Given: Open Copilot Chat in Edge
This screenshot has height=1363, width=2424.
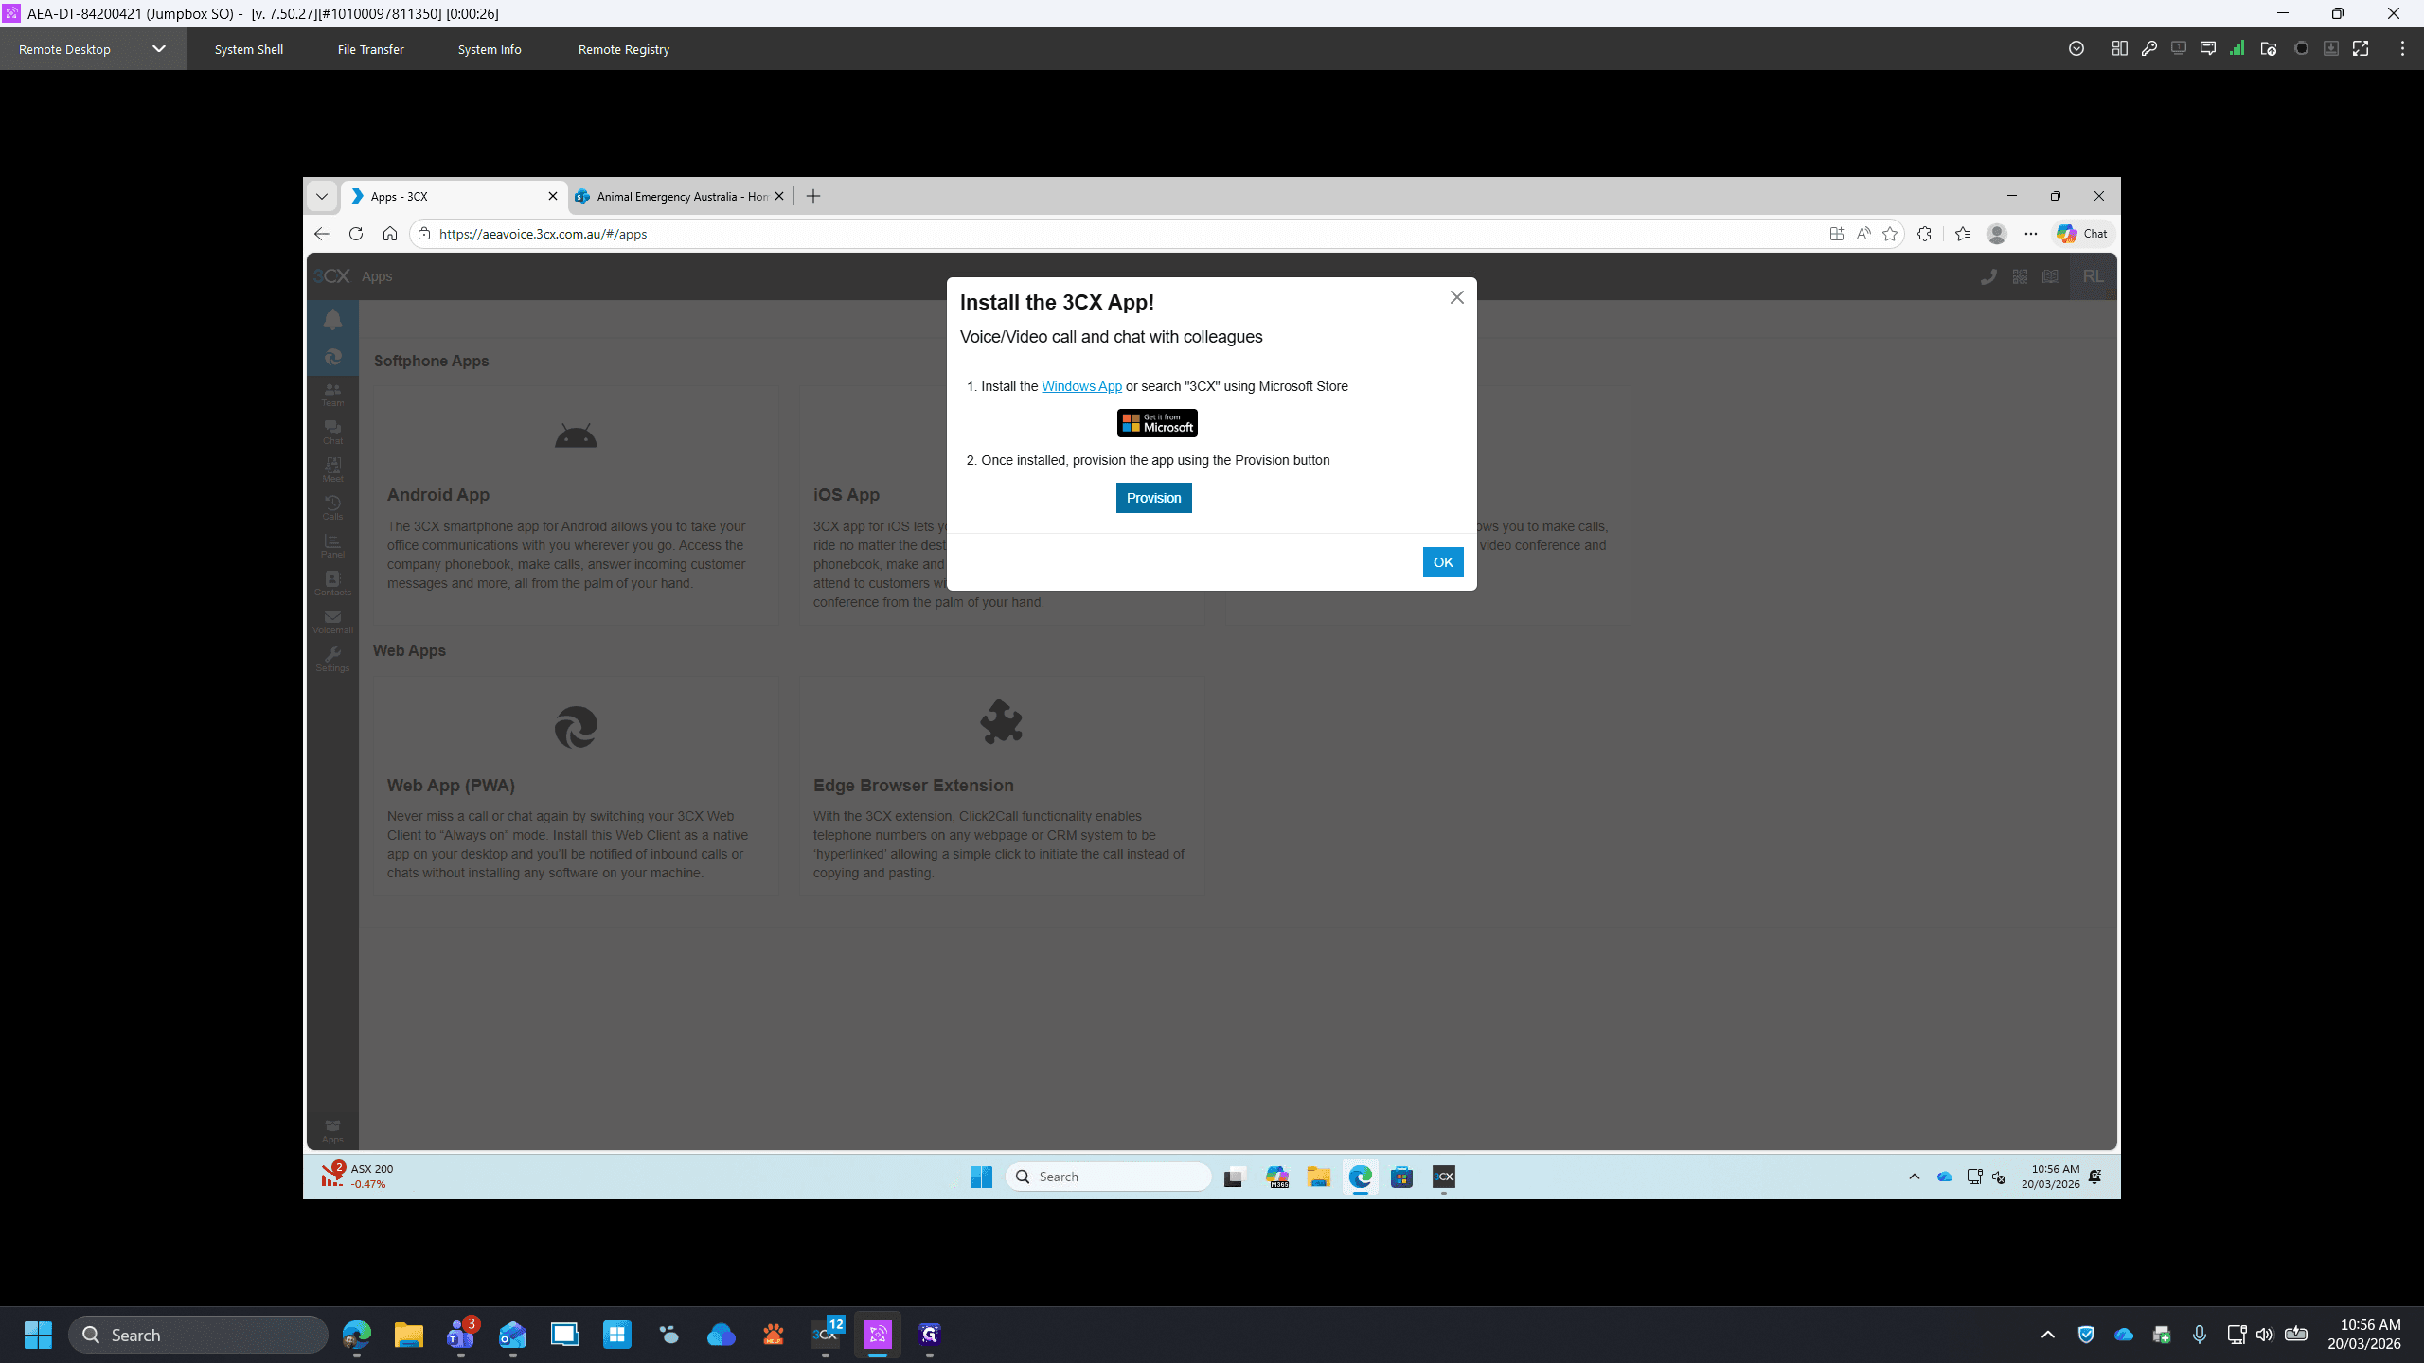Looking at the screenshot, I should click(2082, 234).
